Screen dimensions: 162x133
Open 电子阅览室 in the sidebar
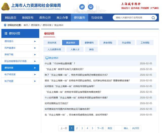click(x=10, y=74)
